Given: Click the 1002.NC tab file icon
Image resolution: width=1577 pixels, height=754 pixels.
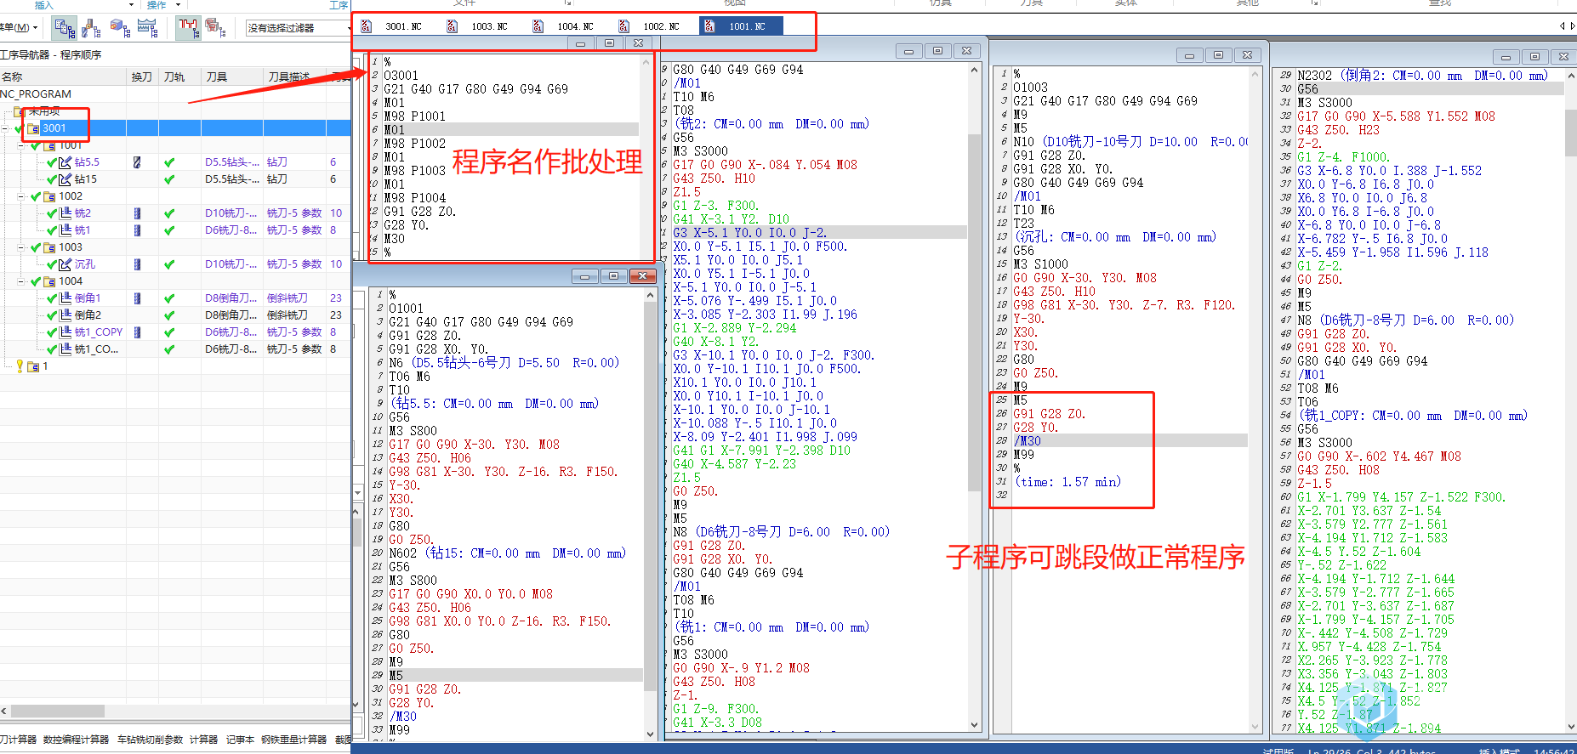Looking at the screenshot, I should click(623, 26).
